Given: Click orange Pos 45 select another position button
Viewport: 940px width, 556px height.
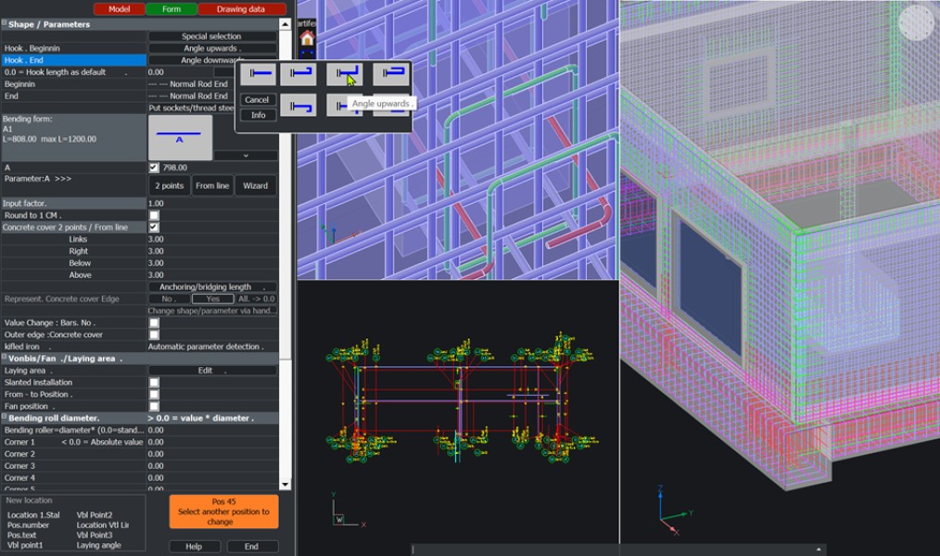Looking at the screenshot, I should pos(223,512).
